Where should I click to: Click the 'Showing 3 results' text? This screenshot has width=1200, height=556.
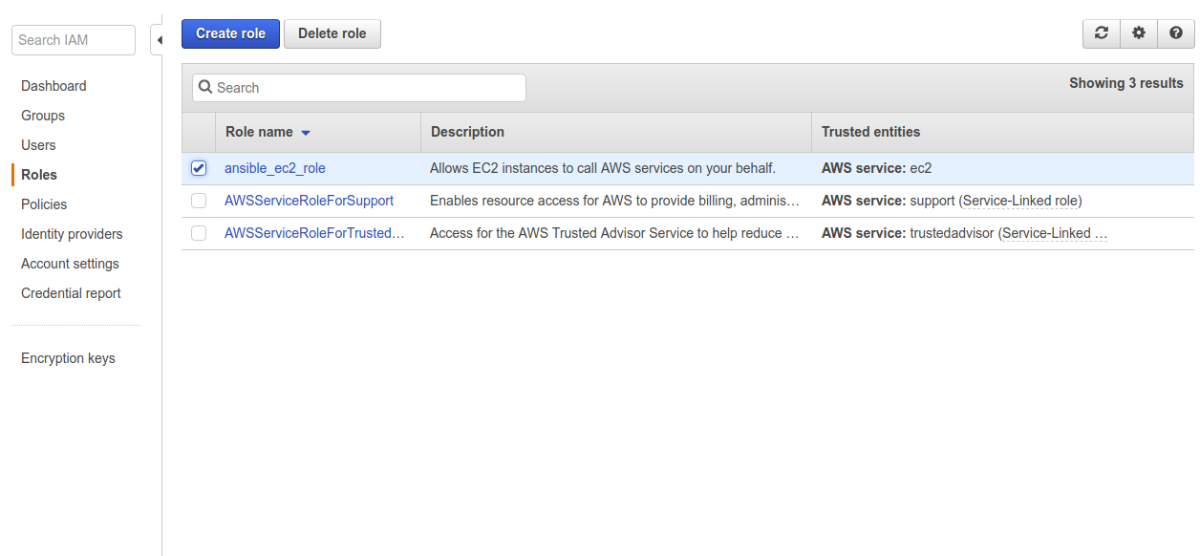(x=1125, y=83)
